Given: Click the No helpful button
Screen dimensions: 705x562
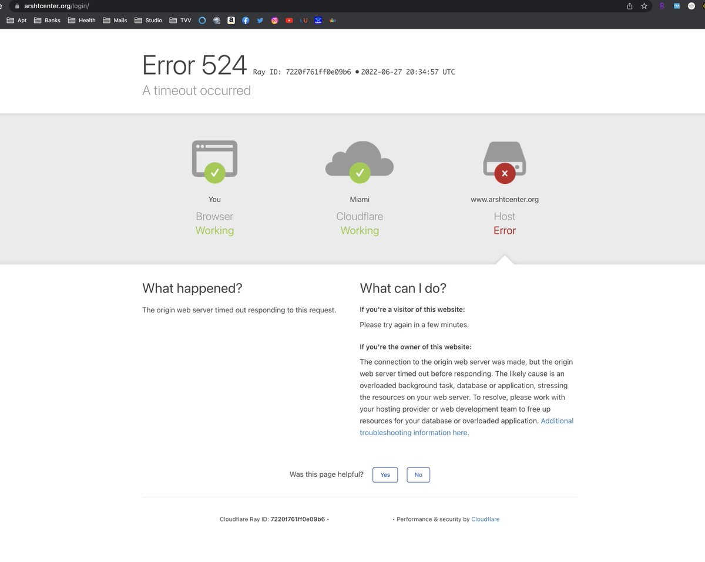Looking at the screenshot, I should pyautogui.click(x=418, y=474).
